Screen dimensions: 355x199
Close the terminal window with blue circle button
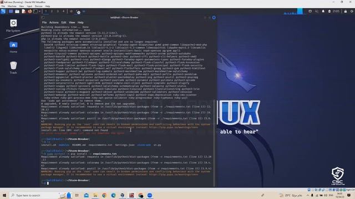click(x=214, y=18)
